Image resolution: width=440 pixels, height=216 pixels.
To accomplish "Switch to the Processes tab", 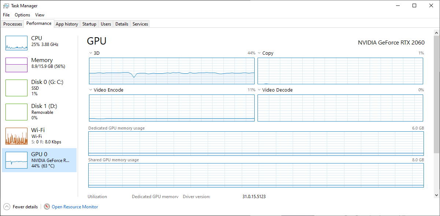I will click(x=13, y=24).
